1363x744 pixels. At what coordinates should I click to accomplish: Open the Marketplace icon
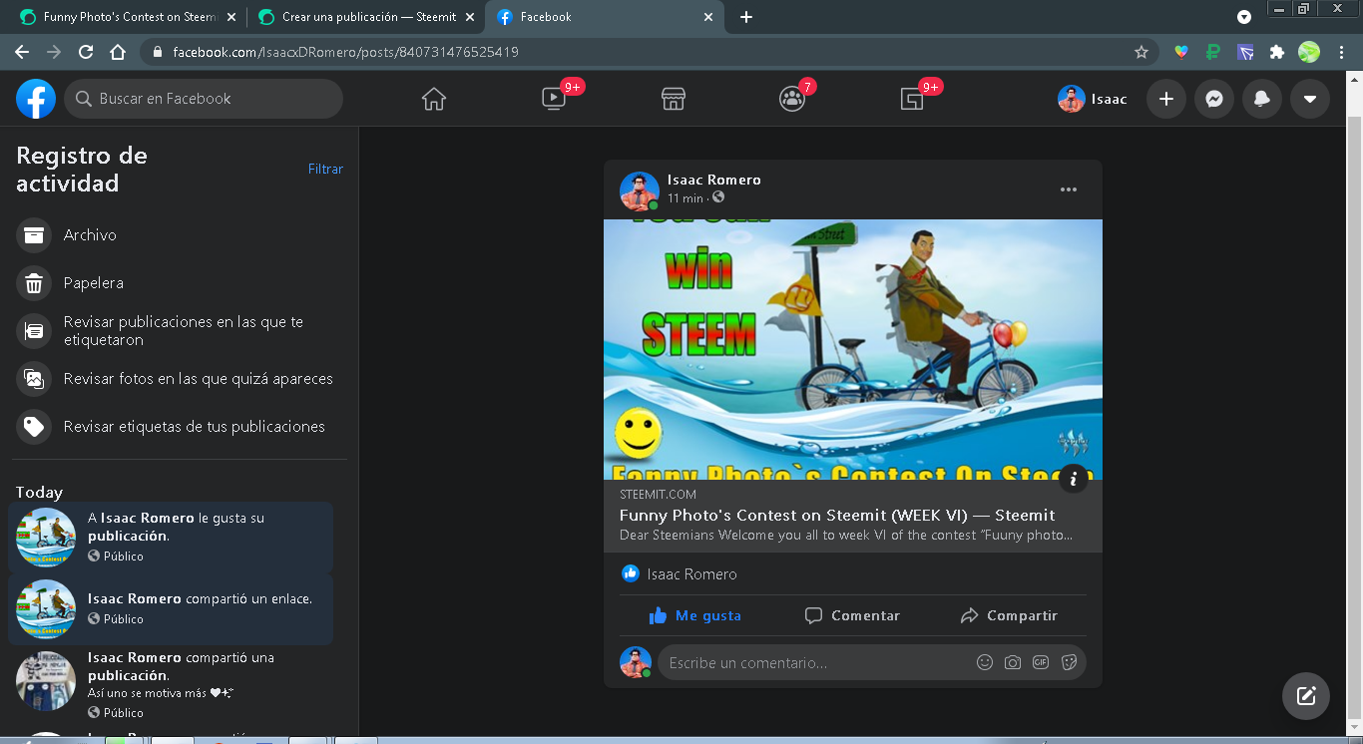(x=674, y=99)
